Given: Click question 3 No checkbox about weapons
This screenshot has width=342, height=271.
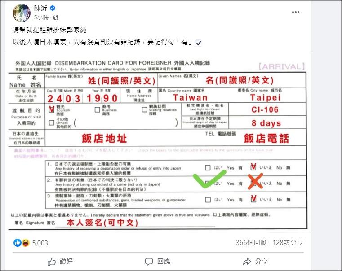Looking at the screenshot, I should (x=253, y=199).
